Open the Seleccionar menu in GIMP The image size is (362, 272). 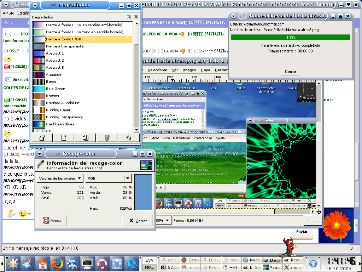[157, 70]
